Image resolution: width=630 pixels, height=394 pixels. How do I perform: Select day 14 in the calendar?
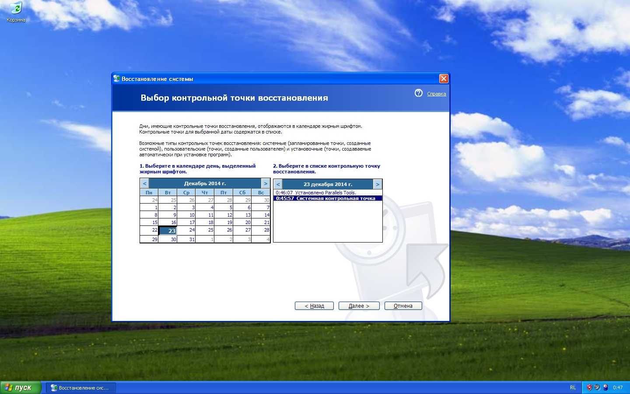pyautogui.click(x=261, y=215)
